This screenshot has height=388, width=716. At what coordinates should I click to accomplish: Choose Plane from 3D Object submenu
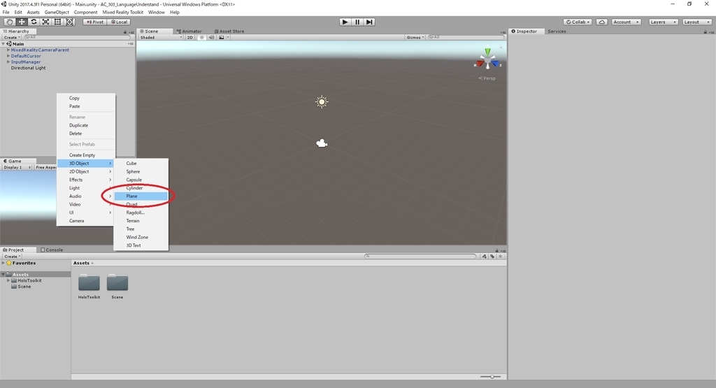tap(141, 196)
